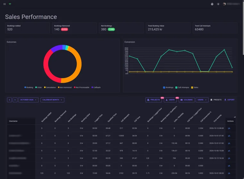244x179 pixels.
Task: Click the 5.852 call conversion cell
Action: click(x=201, y=173)
